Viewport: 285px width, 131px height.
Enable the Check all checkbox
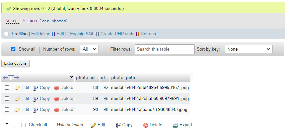[x=23, y=125]
